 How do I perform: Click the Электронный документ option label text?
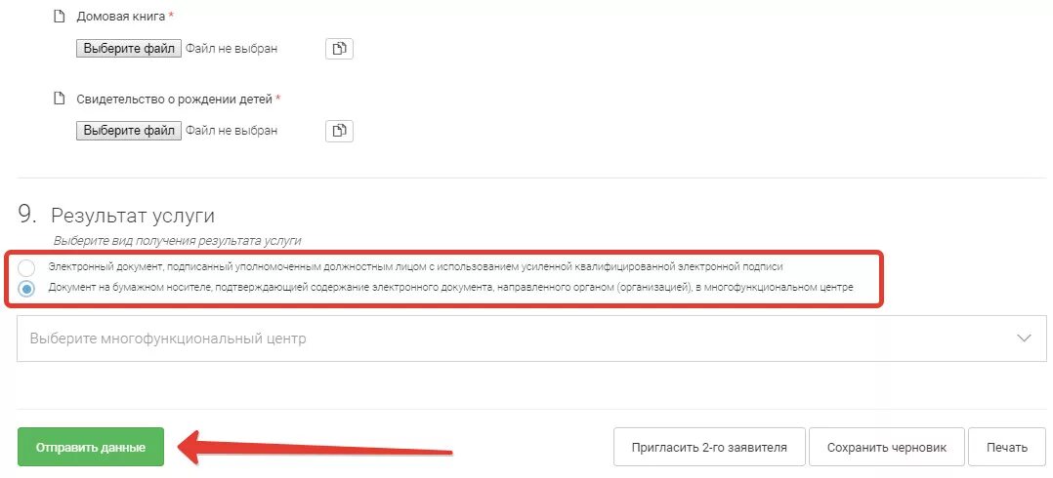coord(415,266)
